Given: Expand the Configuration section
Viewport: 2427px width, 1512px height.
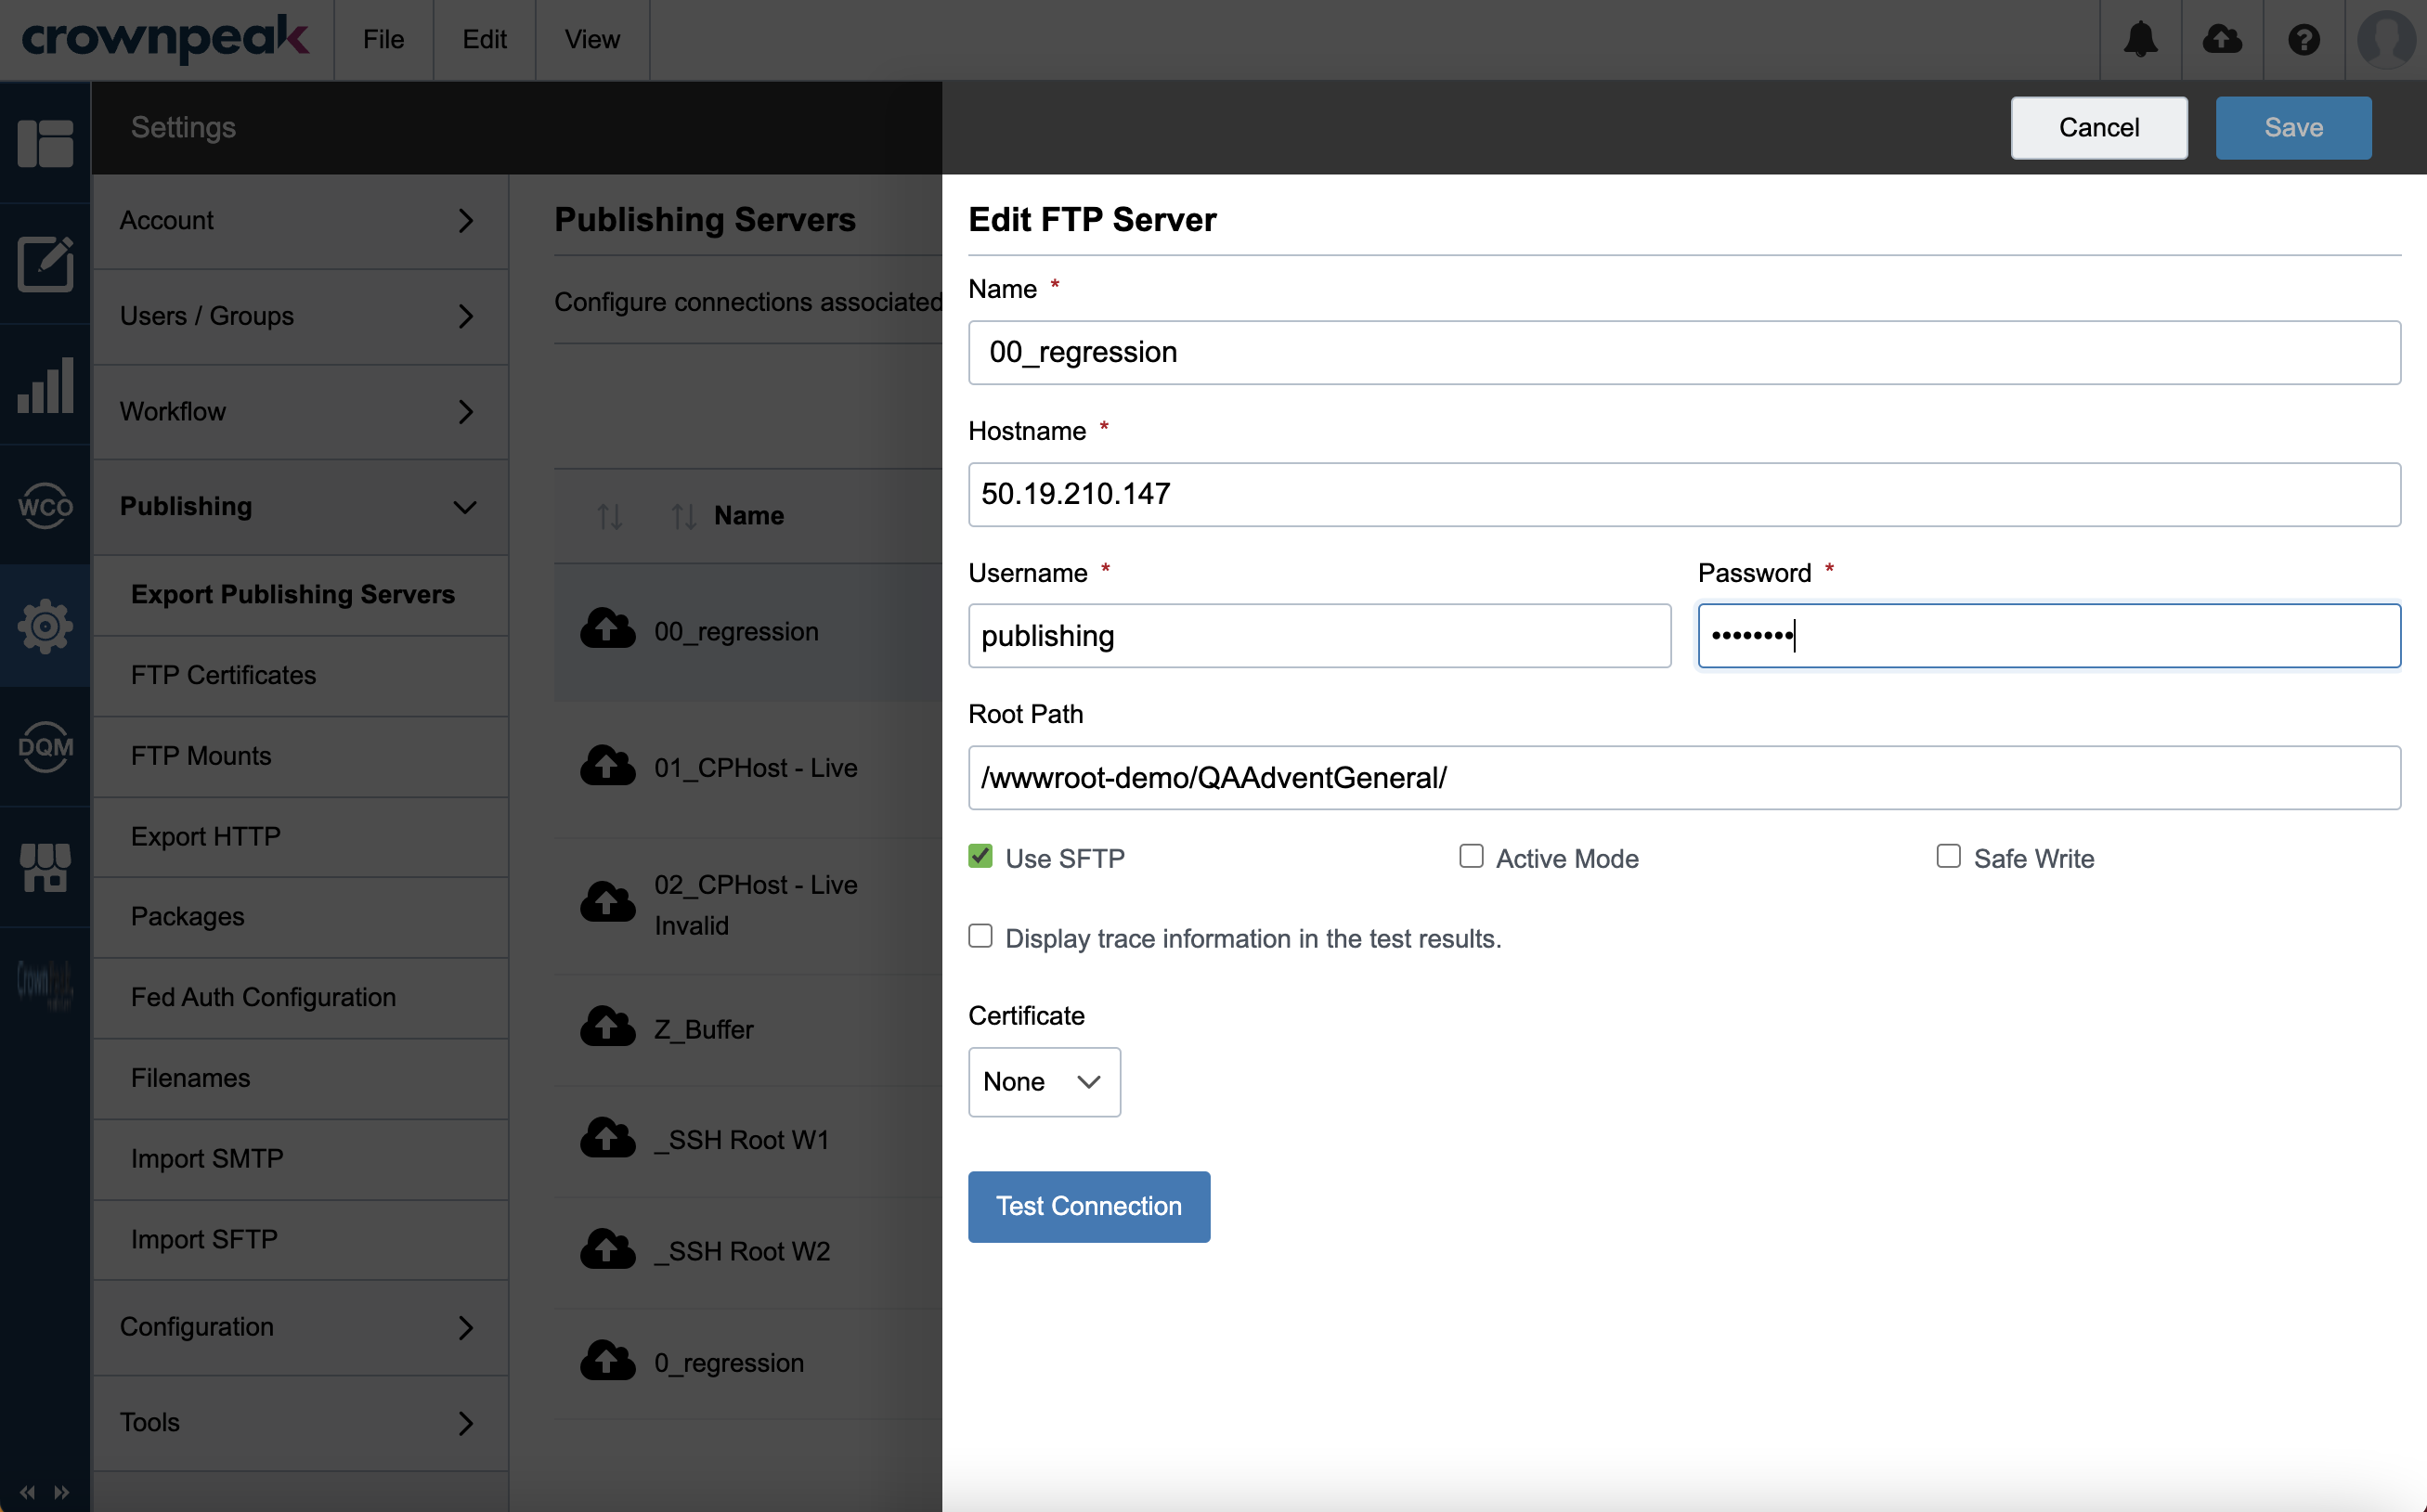Looking at the screenshot, I should coord(300,1327).
